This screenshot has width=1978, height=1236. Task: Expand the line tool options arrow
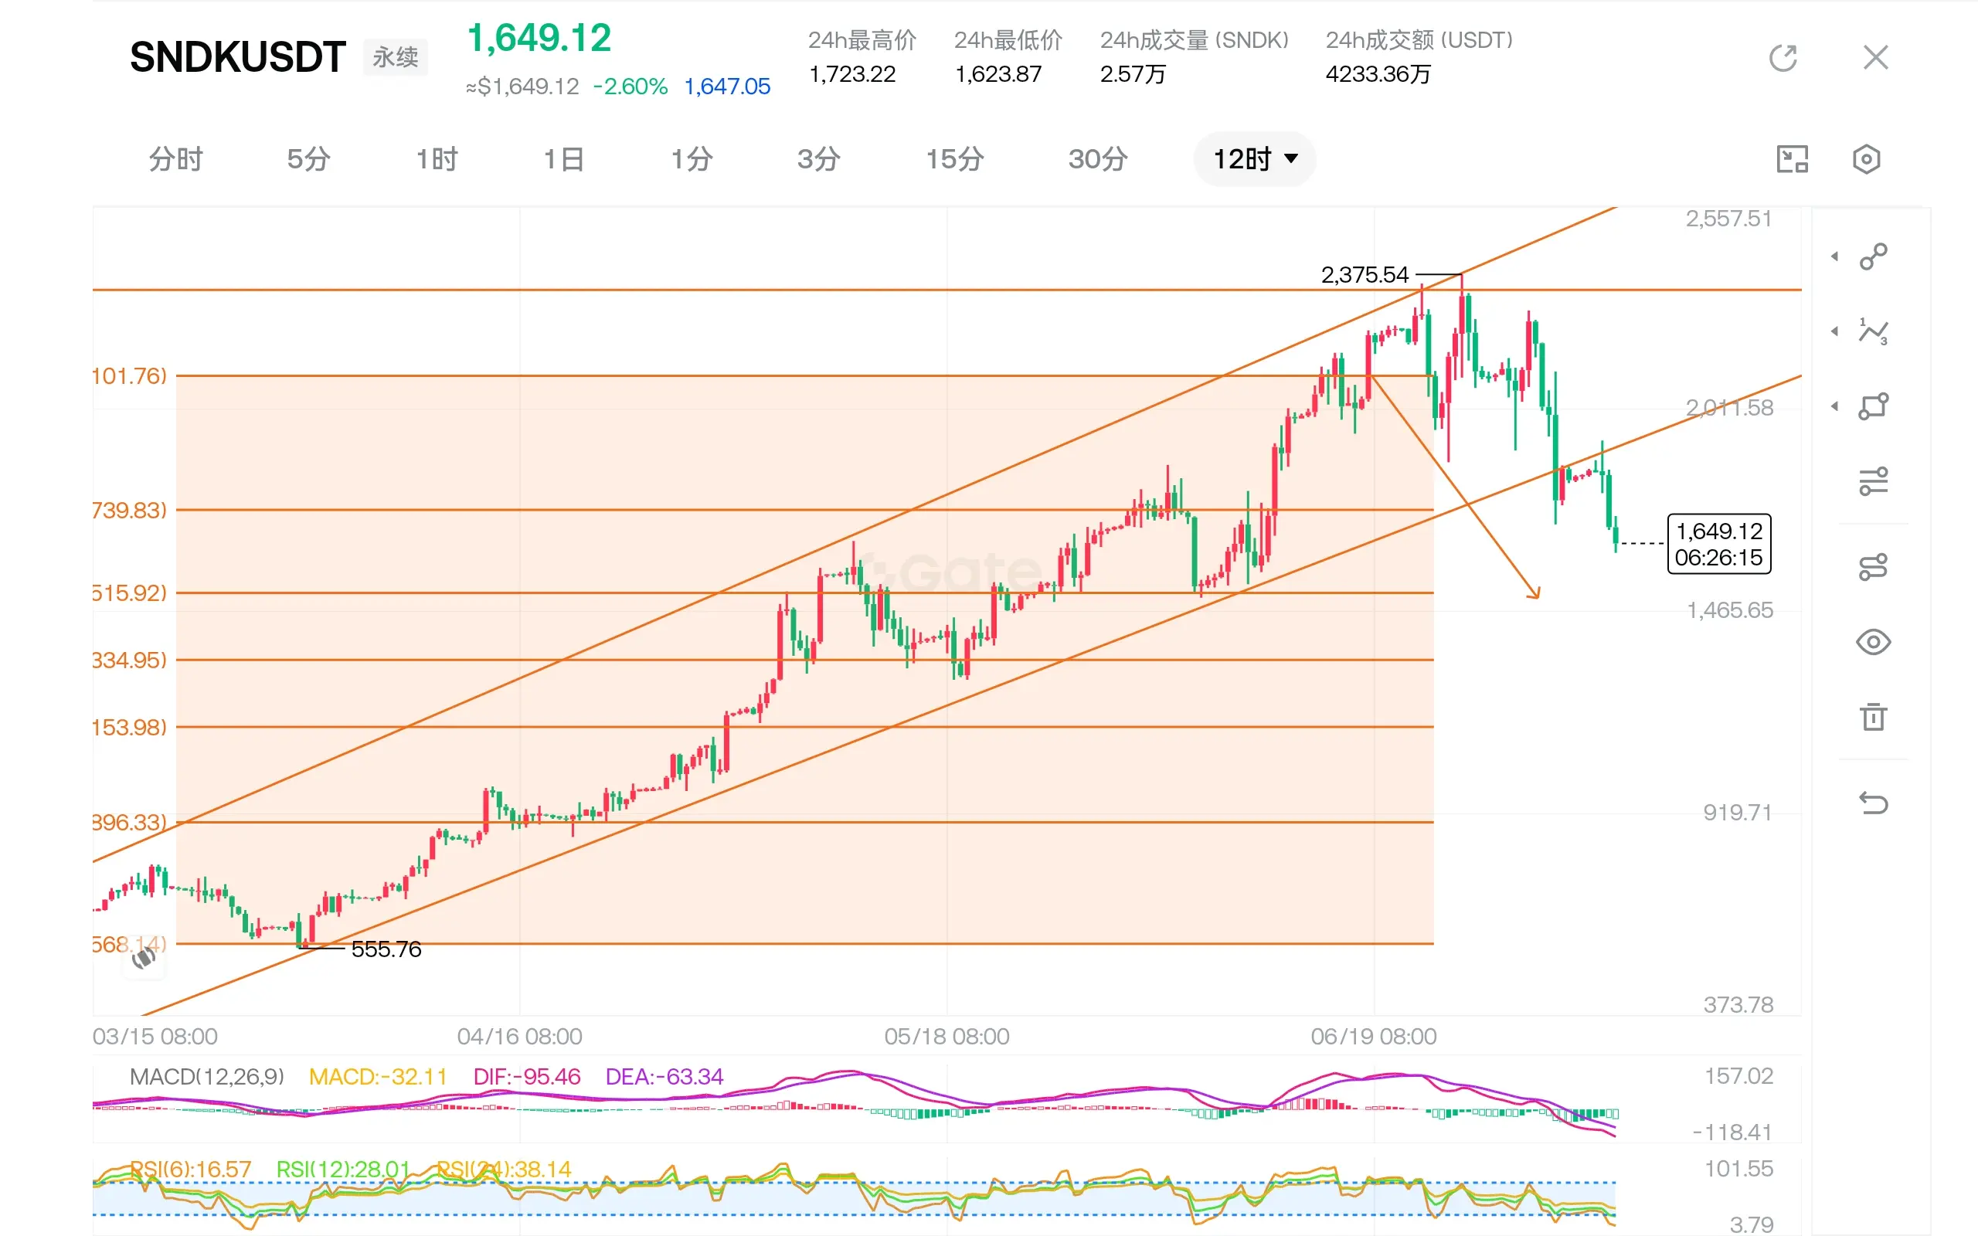(1835, 256)
